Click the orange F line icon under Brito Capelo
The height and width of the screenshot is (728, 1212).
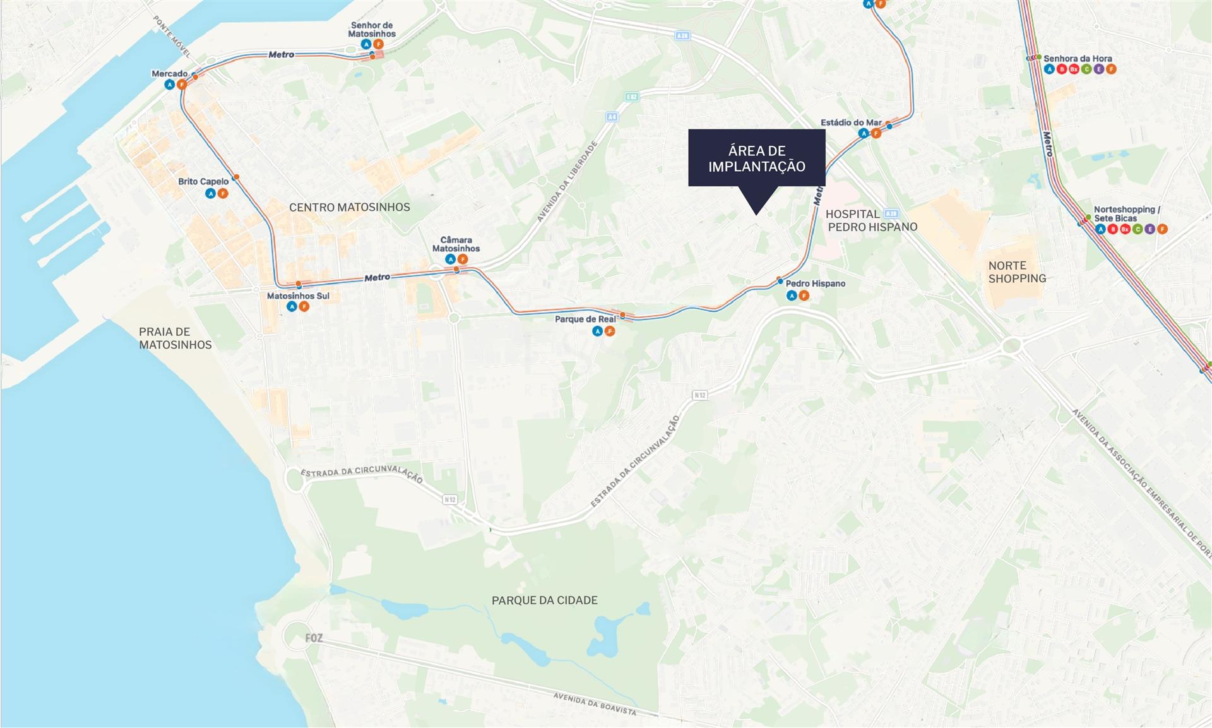point(223,193)
